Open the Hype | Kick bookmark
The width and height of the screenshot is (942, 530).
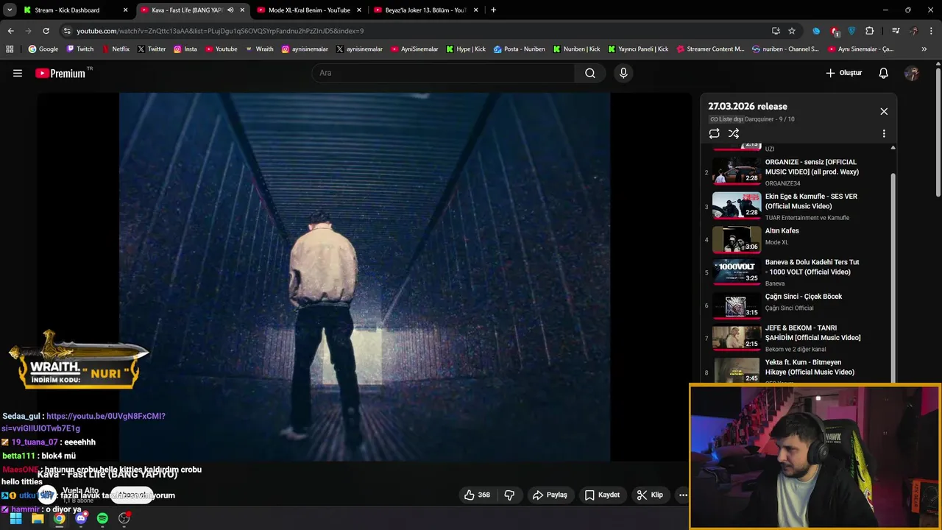(466, 49)
